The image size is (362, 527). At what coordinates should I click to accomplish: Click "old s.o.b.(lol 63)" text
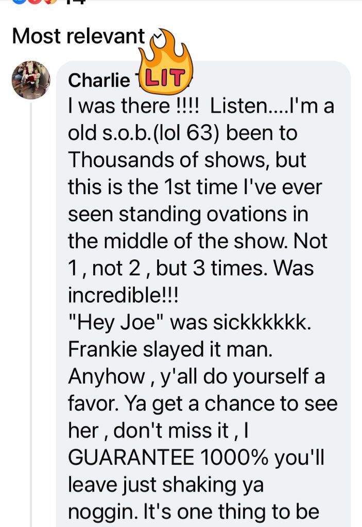pyautogui.click(x=146, y=134)
